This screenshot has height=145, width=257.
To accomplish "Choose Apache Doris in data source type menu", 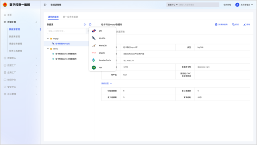I will pos(102,60).
